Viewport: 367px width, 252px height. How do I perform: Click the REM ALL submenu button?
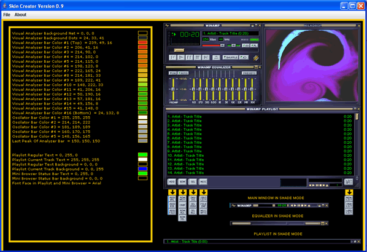click(x=182, y=211)
